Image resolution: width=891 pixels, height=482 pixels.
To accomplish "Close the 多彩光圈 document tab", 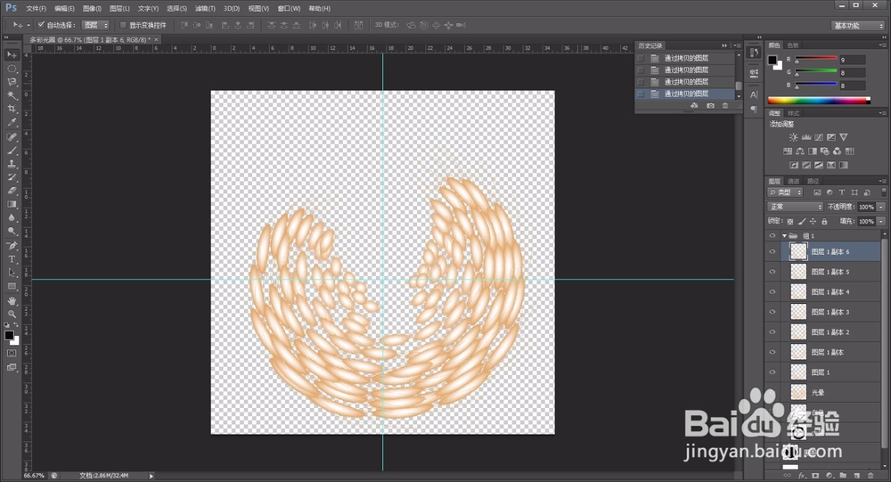I will coord(156,39).
